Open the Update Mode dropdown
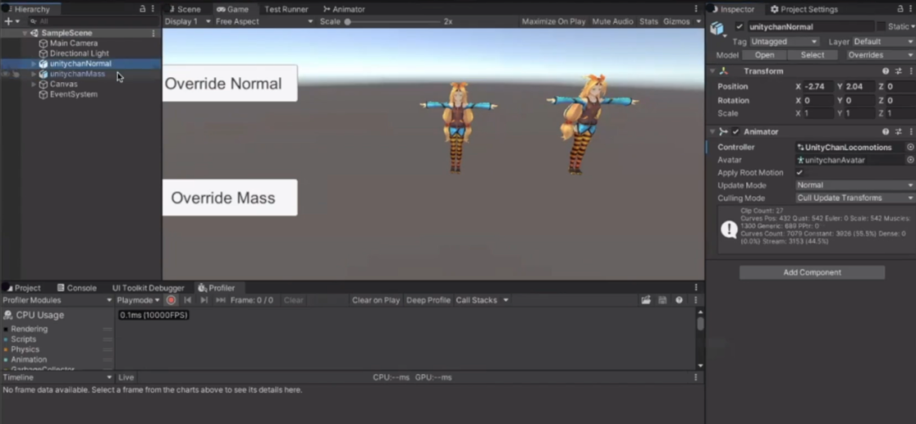 (x=855, y=185)
